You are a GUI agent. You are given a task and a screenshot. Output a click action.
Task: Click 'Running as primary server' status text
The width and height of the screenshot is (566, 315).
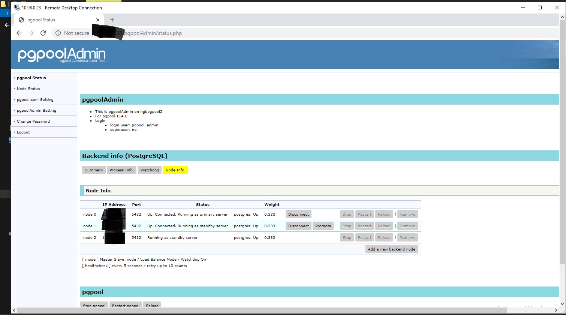(x=202, y=214)
